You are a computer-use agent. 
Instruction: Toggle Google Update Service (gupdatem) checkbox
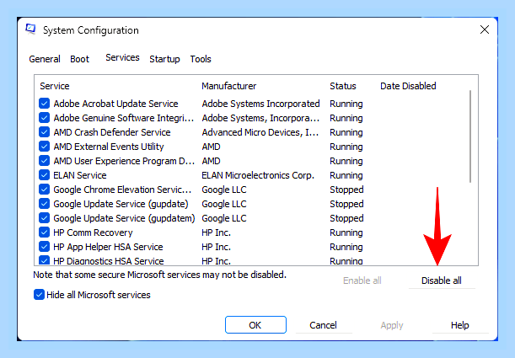(x=45, y=218)
